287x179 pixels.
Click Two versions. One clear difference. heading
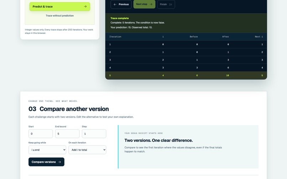[158, 140]
